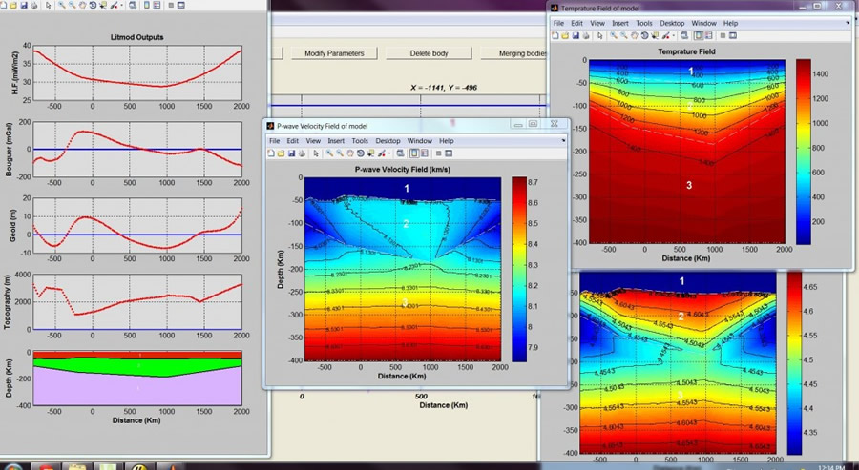Click Print icon in Litmod Outputs window
859x470 pixels.
tap(34, 5)
